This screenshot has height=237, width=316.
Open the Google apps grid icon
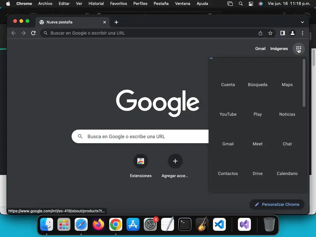(x=298, y=48)
